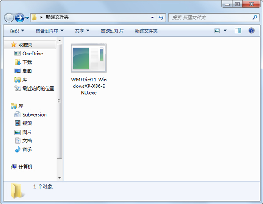Open the 下载 folder in sidebar
The height and width of the screenshot is (204, 263).
tap(27, 62)
